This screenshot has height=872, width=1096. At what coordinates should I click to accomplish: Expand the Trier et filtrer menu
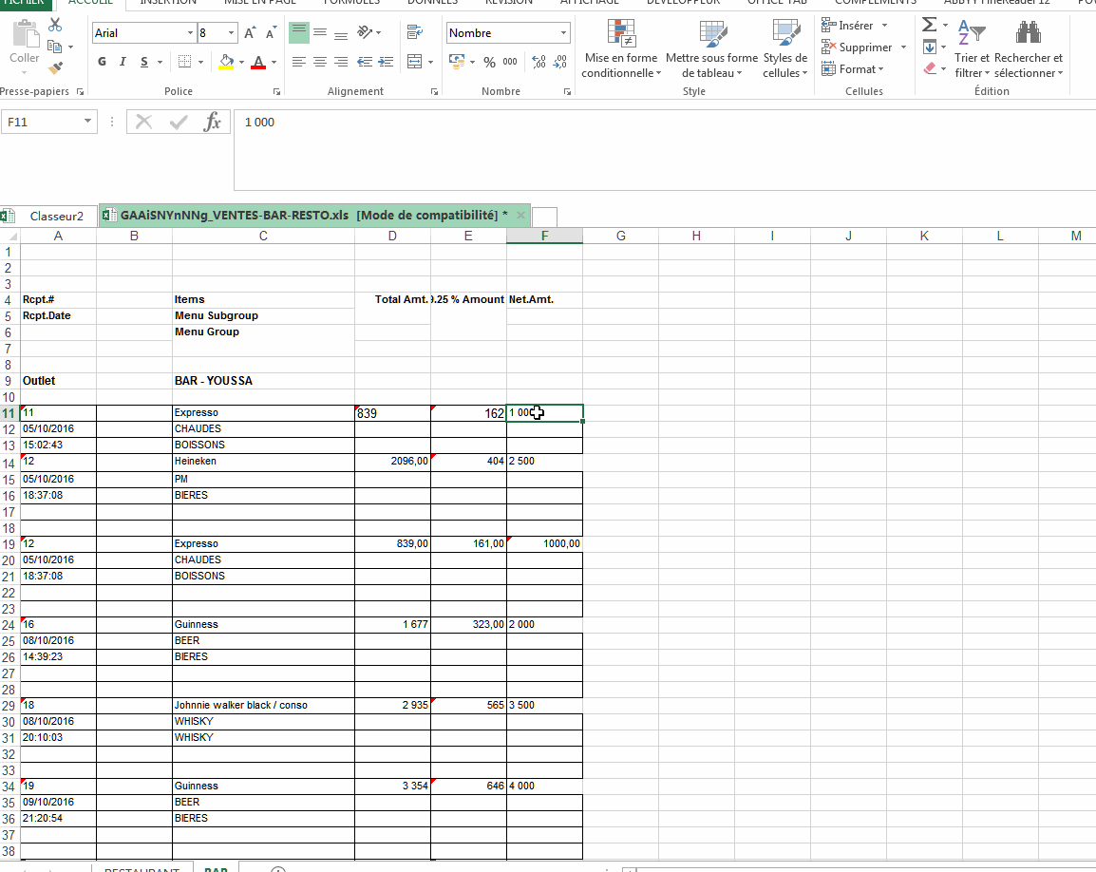click(x=973, y=49)
